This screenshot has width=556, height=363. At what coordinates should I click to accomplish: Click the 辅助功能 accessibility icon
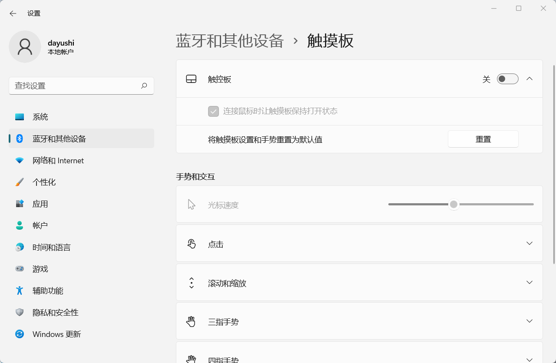[x=20, y=291]
